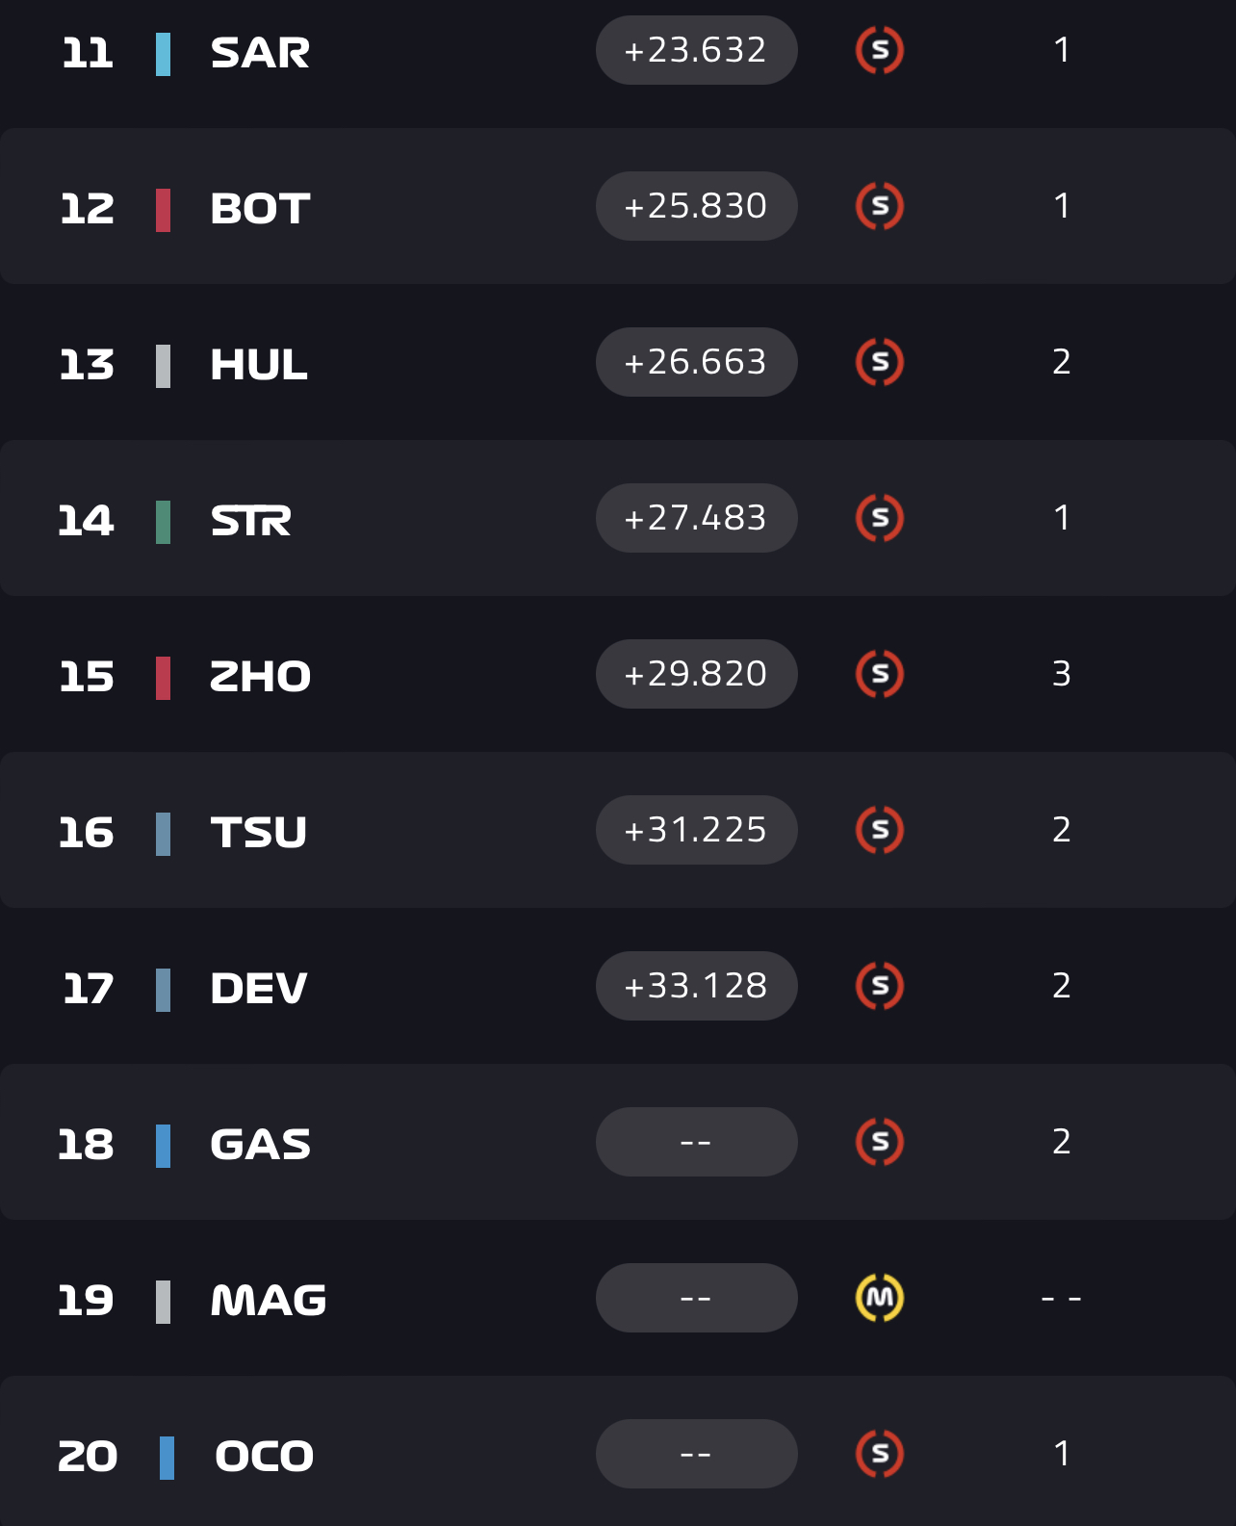
Task: Click the +27.483 interval pill
Action: click(x=696, y=518)
